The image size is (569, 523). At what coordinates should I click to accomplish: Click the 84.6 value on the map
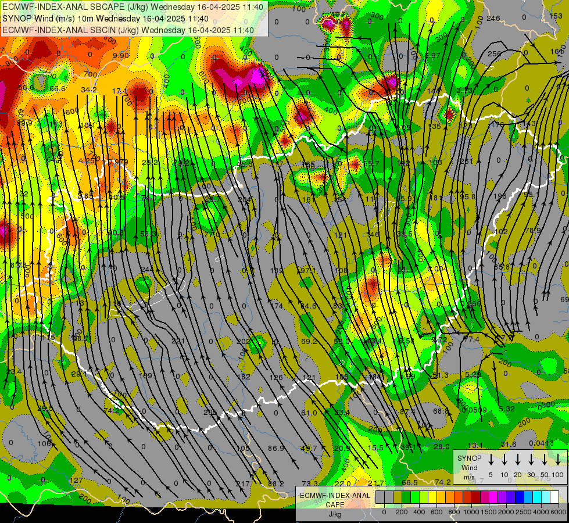[308, 306]
